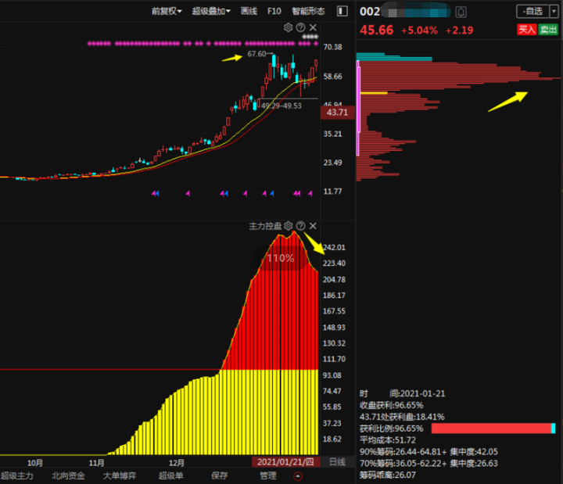Click the 平均成本:51.72 text
This screenshot has width=563, height=484.
click(x=388, y=440)
